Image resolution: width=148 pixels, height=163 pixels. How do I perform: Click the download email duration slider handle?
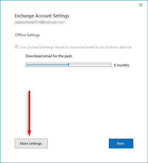coord(68,65)
